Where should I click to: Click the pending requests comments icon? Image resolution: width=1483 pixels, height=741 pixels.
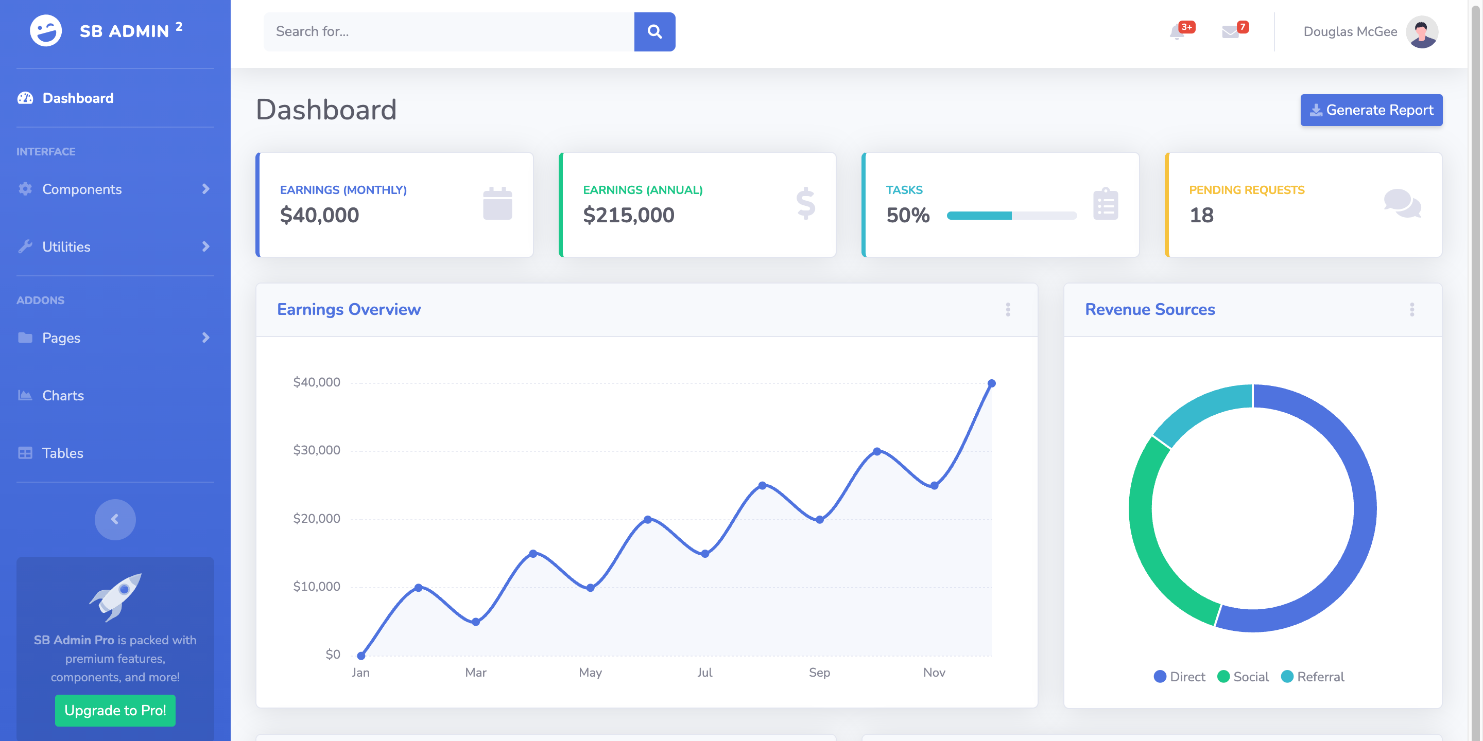(1402, 203)
